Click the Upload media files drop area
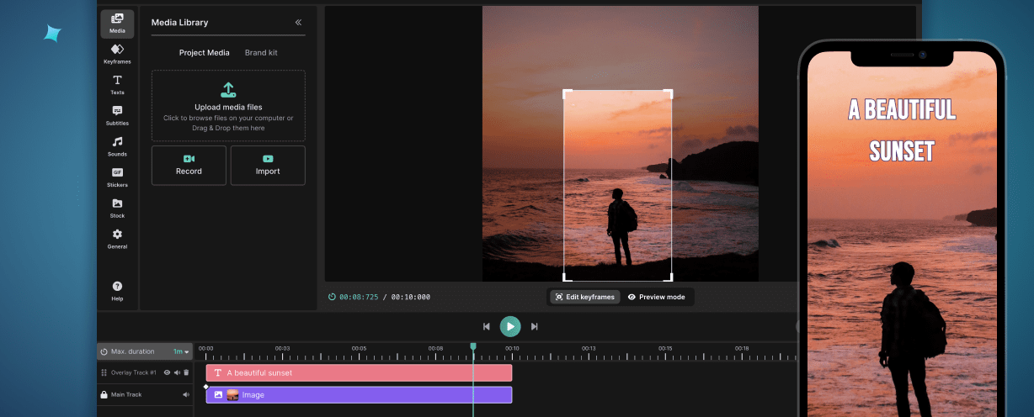Image resolution: width=1034 pixels, height=417 pixels. pos(228,106)
